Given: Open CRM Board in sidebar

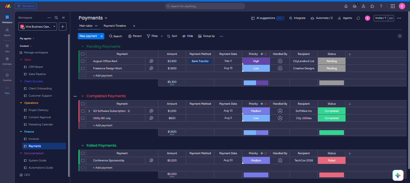Looking at the screenshot, I should pos(35,67).
